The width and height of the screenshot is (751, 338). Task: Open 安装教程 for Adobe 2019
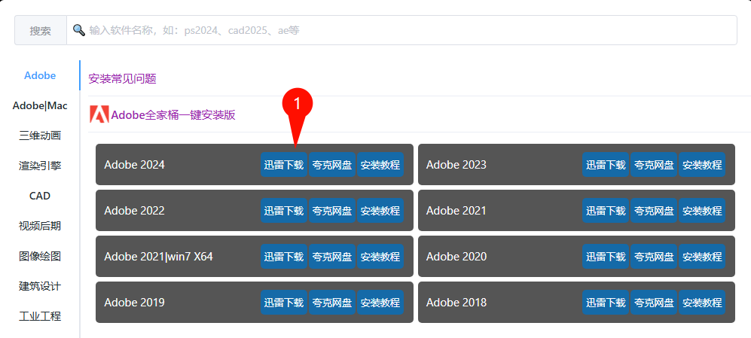tap(380, 303)
